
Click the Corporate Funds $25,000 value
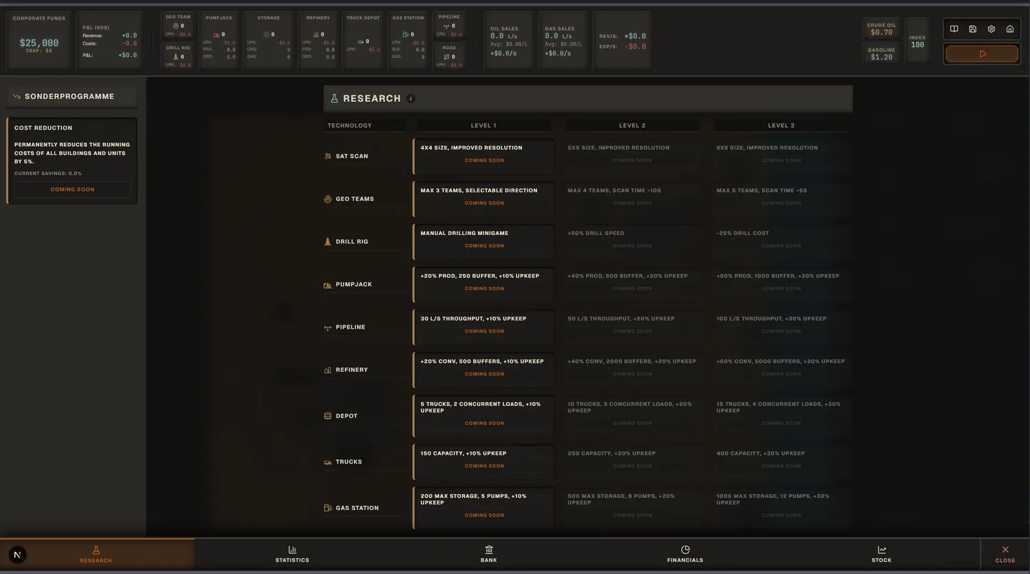(x=39, y=43)
